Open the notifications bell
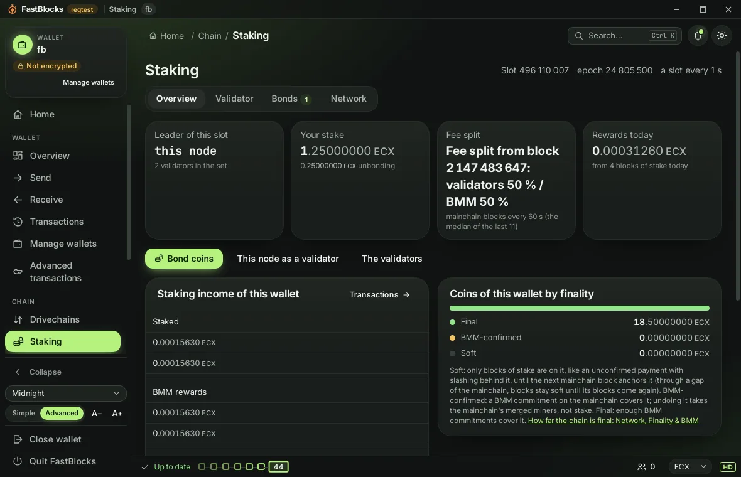This screenshot has height=477, width=741. [698, 35]
